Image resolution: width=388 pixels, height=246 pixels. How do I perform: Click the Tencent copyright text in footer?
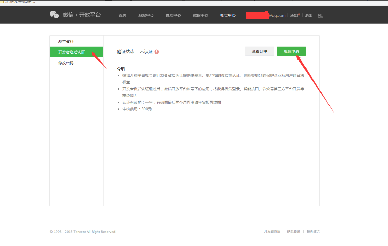click(83, 232)
